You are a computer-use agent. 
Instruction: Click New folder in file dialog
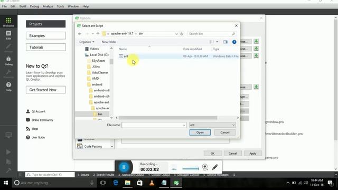[109, 42]
